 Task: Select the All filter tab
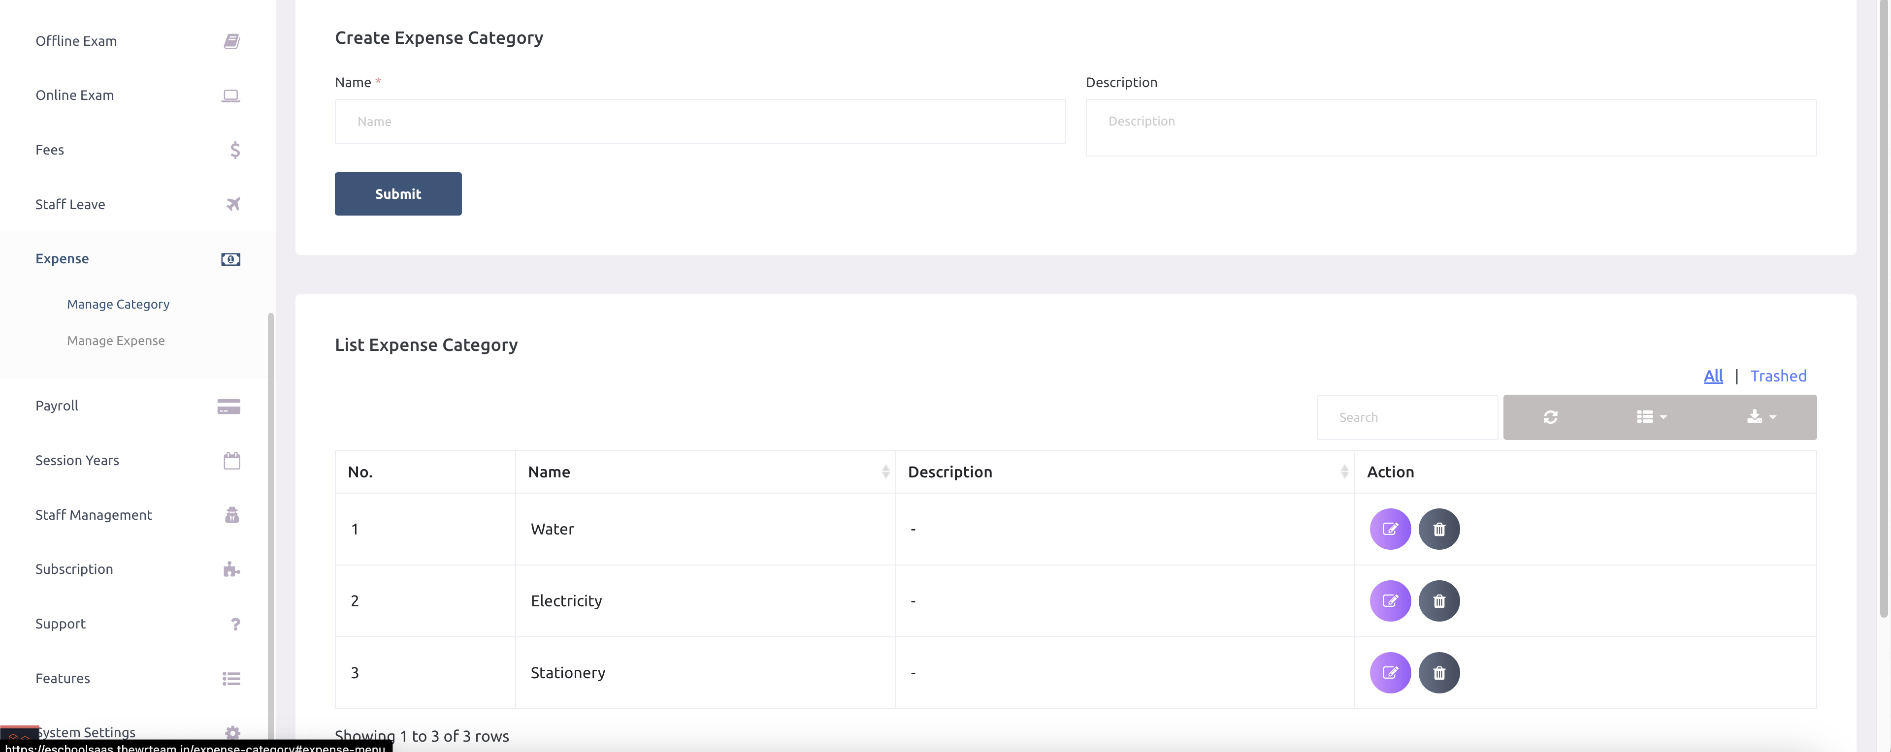1713,376
